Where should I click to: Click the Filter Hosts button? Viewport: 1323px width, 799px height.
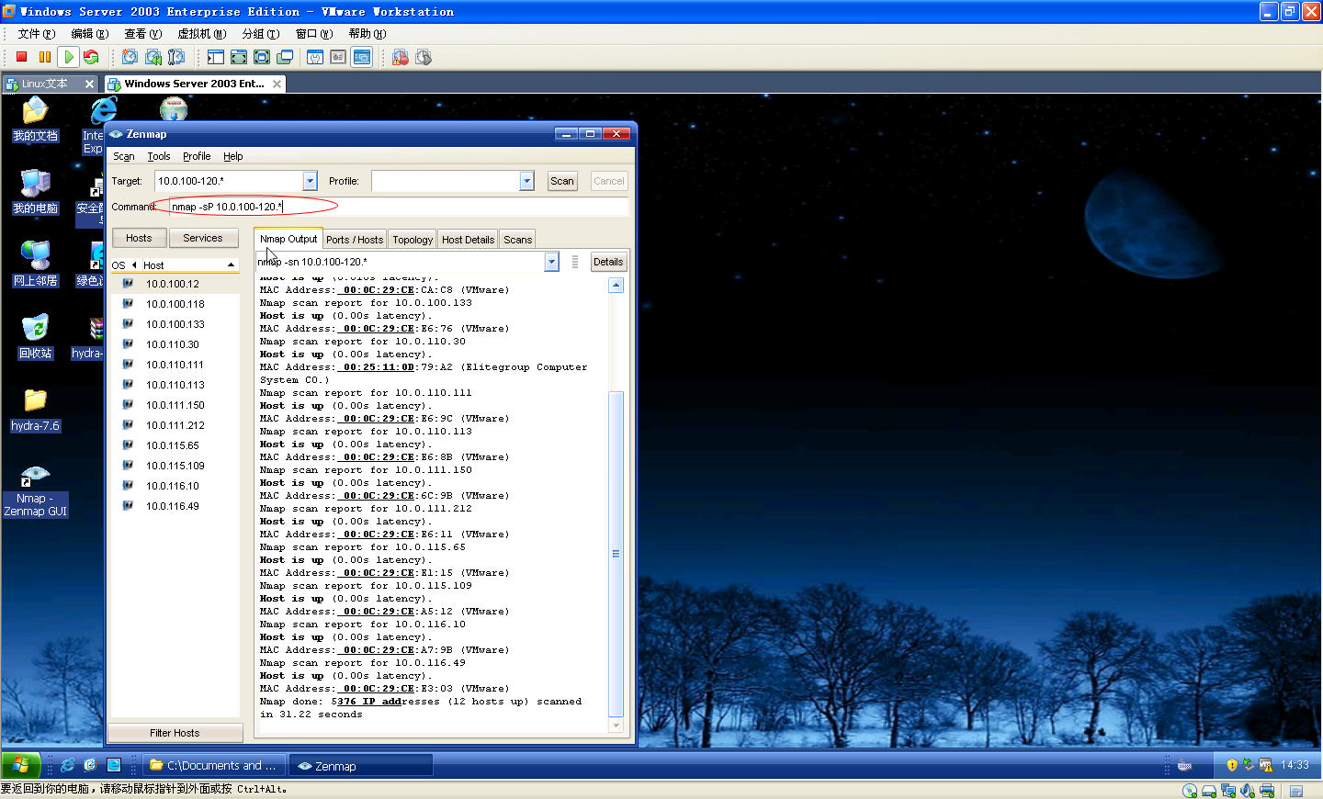tap(175, 733)
